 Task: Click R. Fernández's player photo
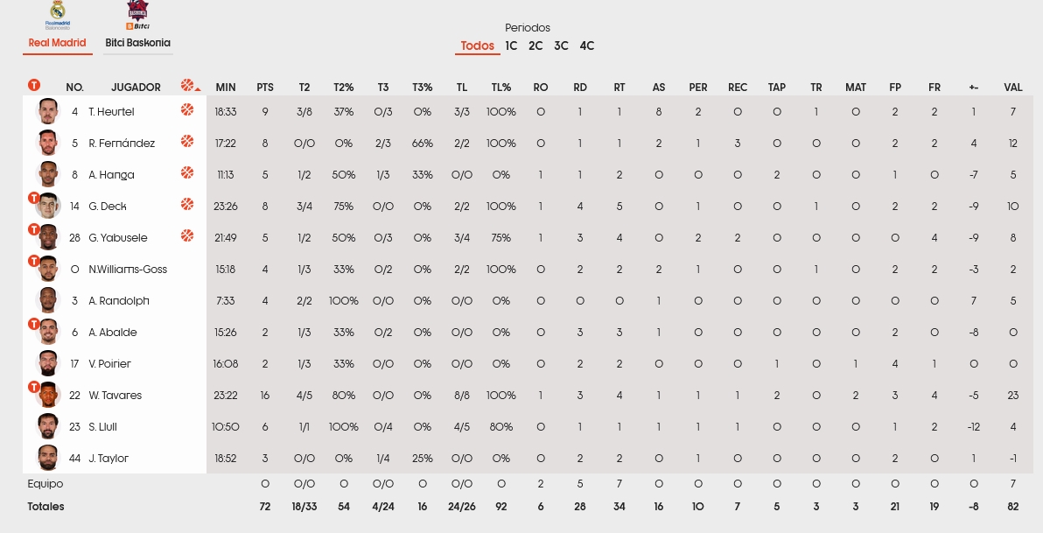(x=47, y=143)
